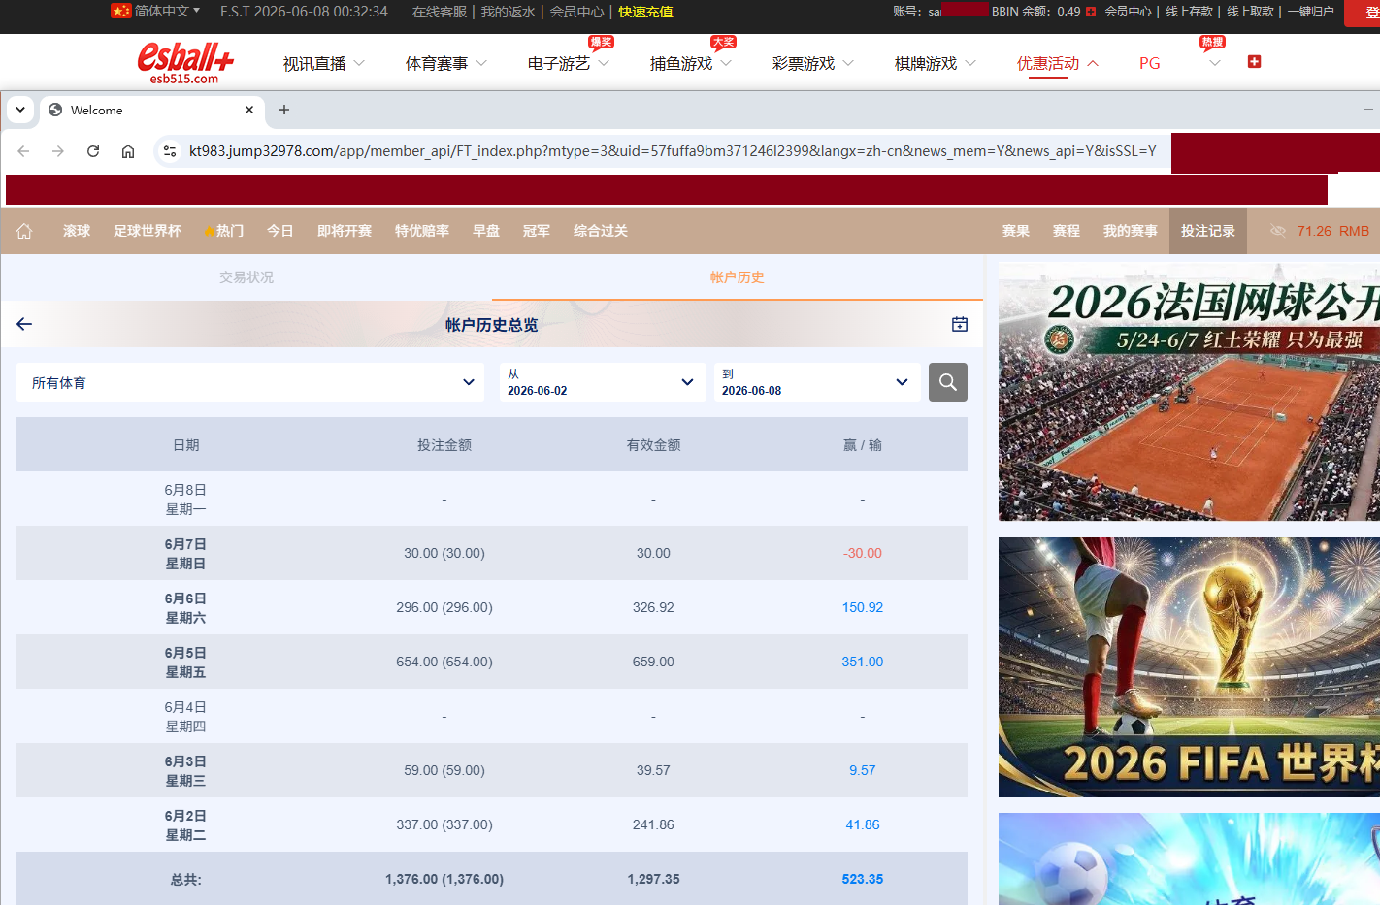Click the -30.00 loss amount for 6月7日
Viewport: 1380px width, 905px height.
point(863,553)
